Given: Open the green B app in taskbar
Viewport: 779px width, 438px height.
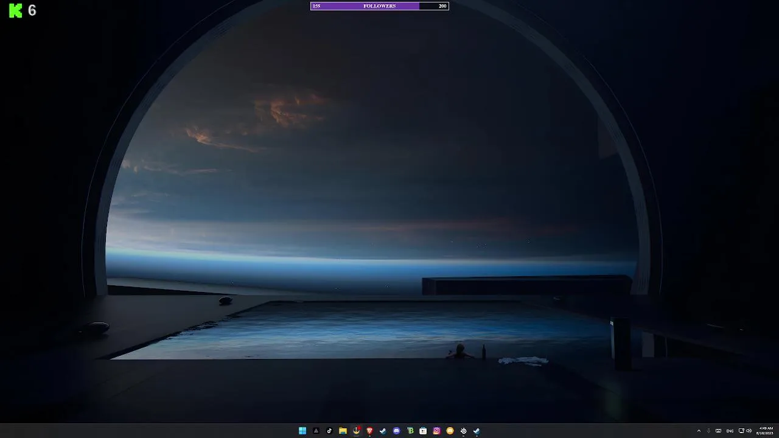Looking at the screenshot, I should point(410,431).
